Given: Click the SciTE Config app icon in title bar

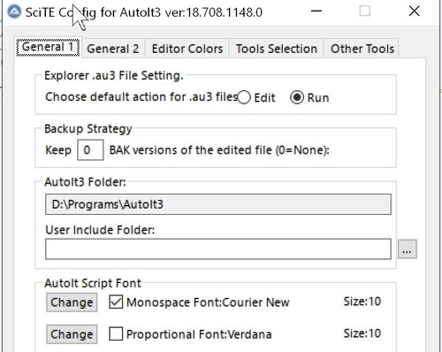Looking at the screenshot, I should click(14, 11).
